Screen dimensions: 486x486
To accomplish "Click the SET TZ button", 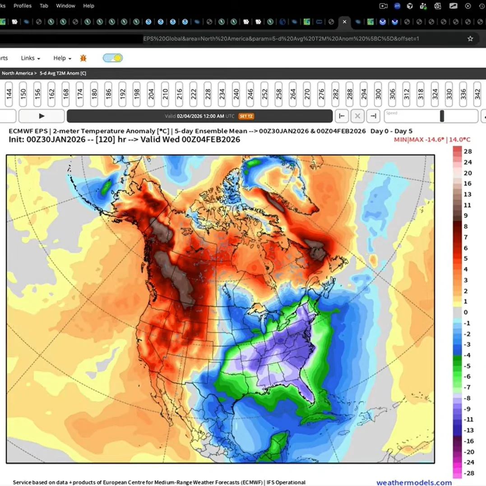I will point(246,116).
